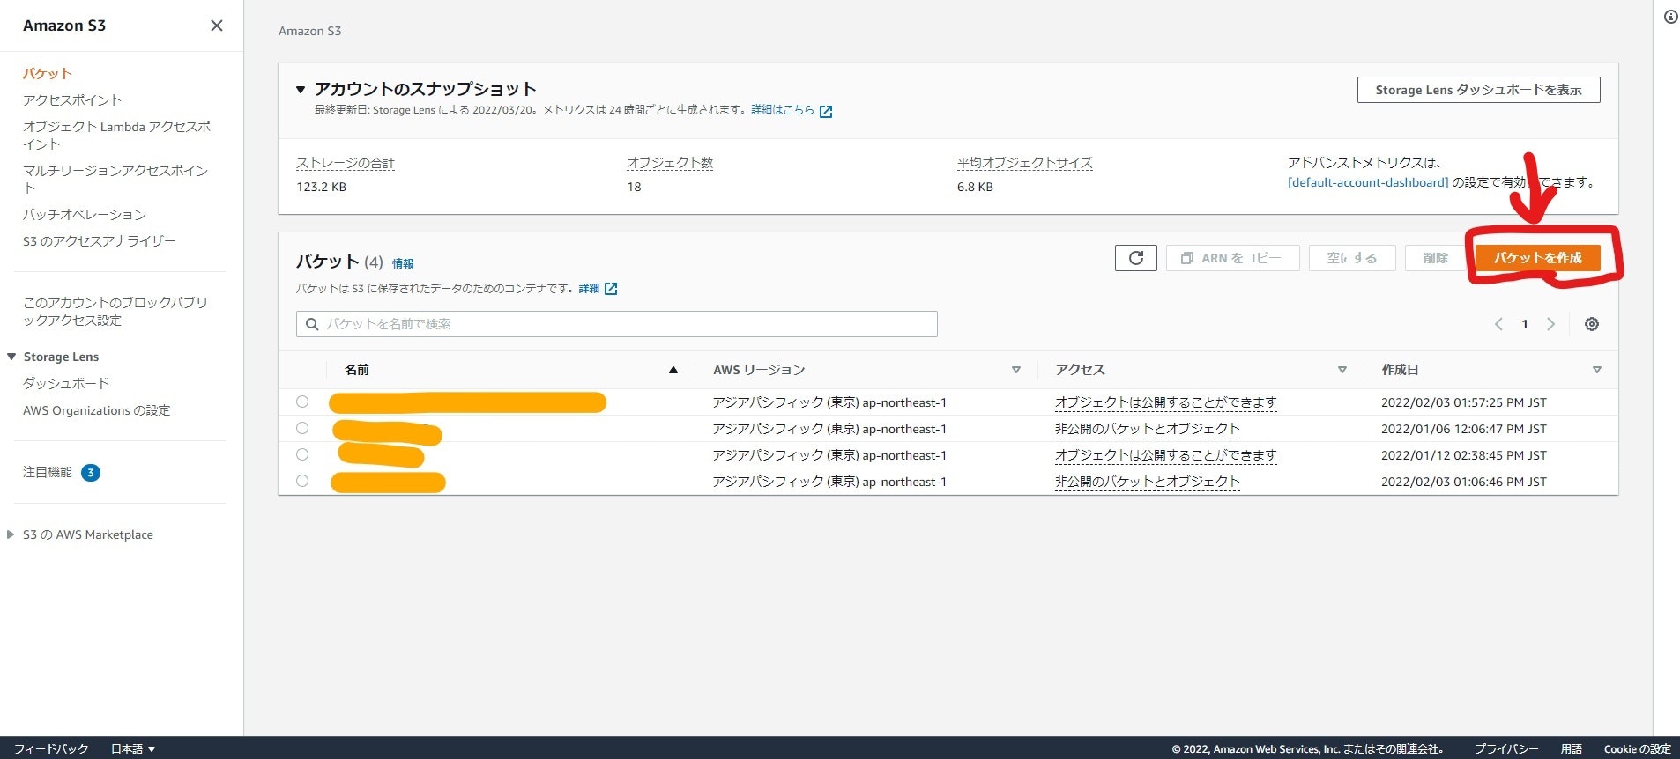1680x759 pixels.
Task: Select the bucket created 2022/02/03 01:06:46 PM
Action: coord(302,481)
